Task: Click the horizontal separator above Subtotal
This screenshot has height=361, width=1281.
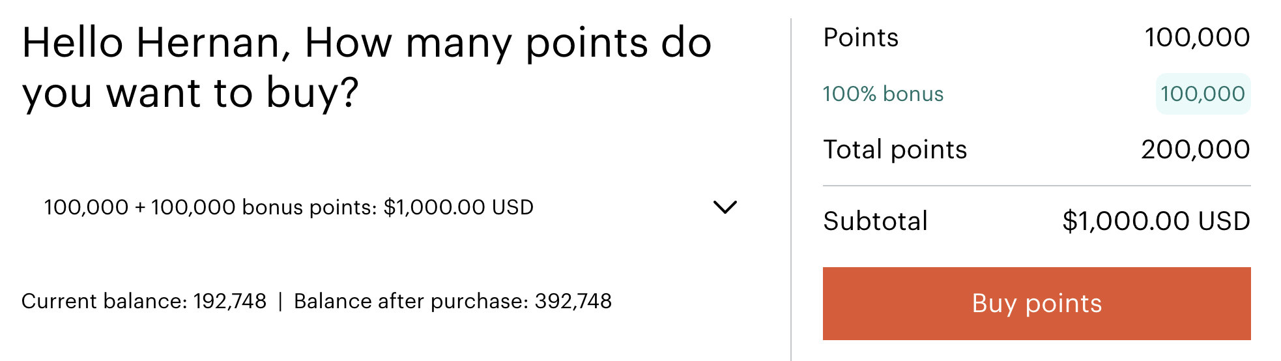Action: 1037,186
